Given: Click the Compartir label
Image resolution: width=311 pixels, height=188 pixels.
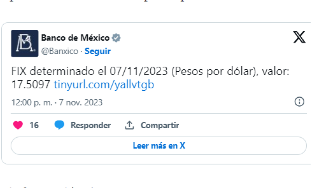Looking at the screenshot, I should [160, 125].
